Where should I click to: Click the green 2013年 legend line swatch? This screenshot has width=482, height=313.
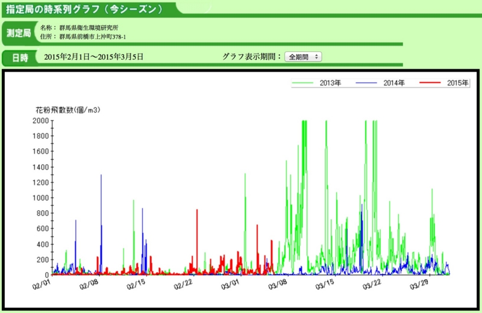coord(303,83)
